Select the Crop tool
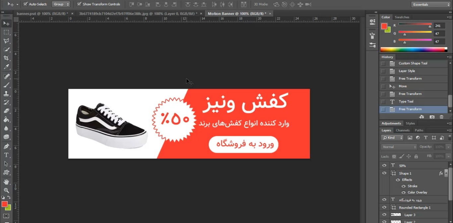 (x=6, y=58)
